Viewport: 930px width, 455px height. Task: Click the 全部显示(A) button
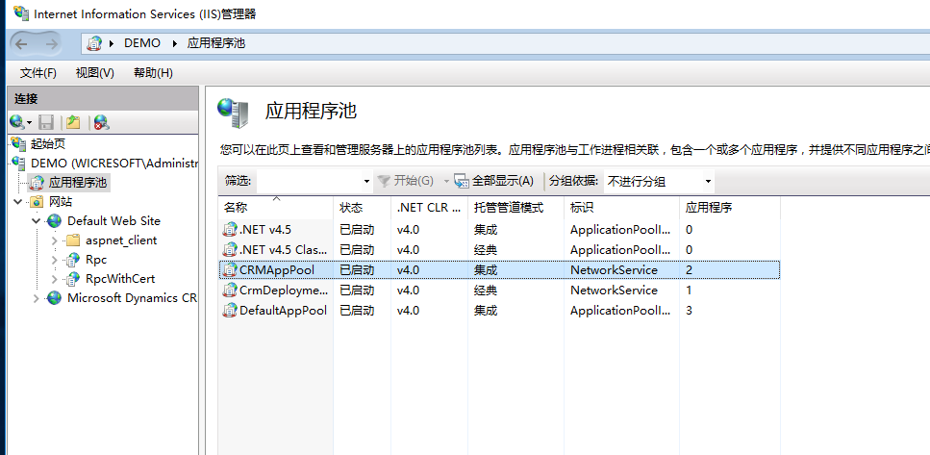click(494, 182)
